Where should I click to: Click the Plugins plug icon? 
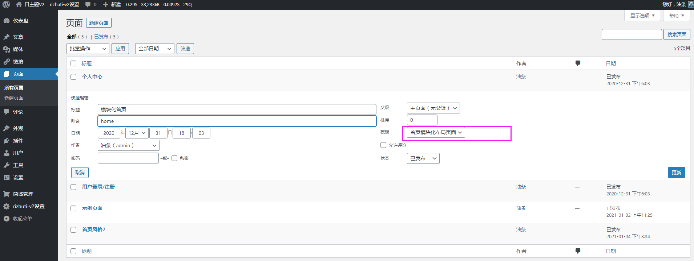pyautogui.click(x=7, y=141)
